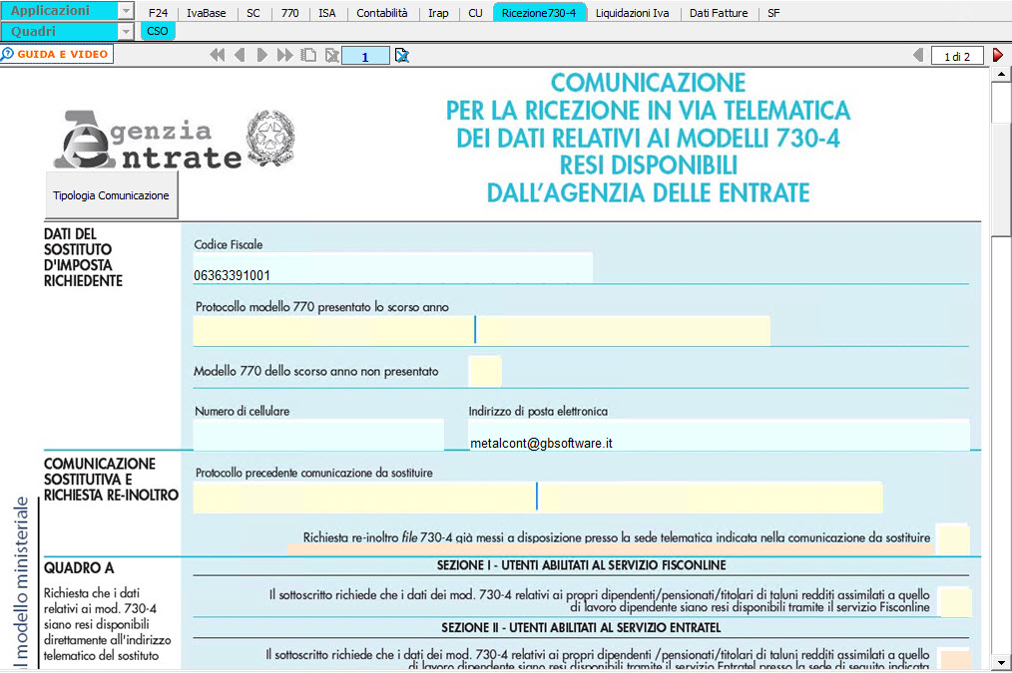Go to the first record with double-left arrows
Viewport: 1012px width, 673px height.
point(218,56)
